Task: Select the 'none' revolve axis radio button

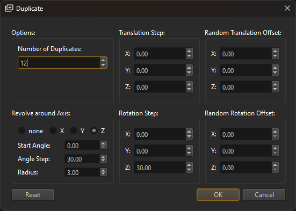Action: 21,130
